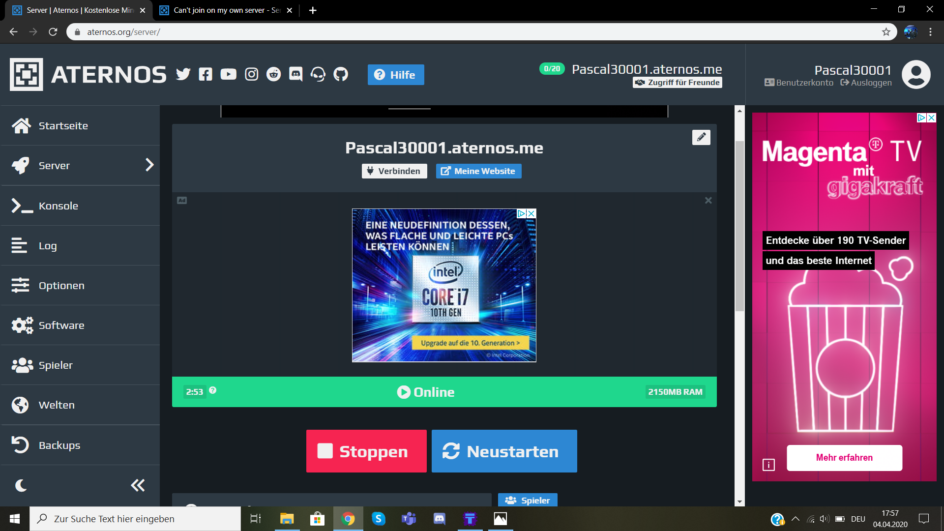This screenshot has height=531, width=944.
Task: Open Aternos Instagram icon
Action: click(x=251, y=74)
